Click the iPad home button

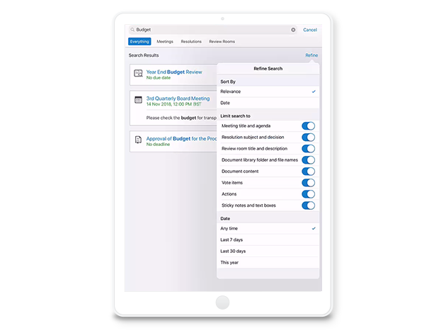point(222,303)
